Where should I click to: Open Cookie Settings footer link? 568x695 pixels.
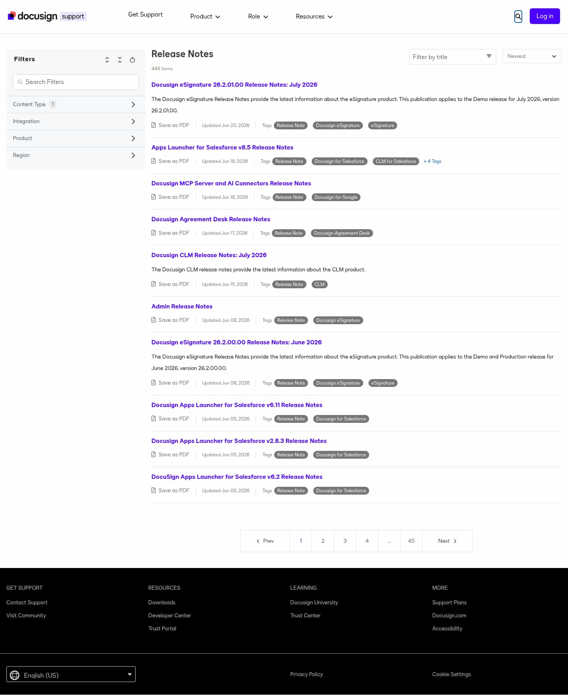[x=452, y=674]
